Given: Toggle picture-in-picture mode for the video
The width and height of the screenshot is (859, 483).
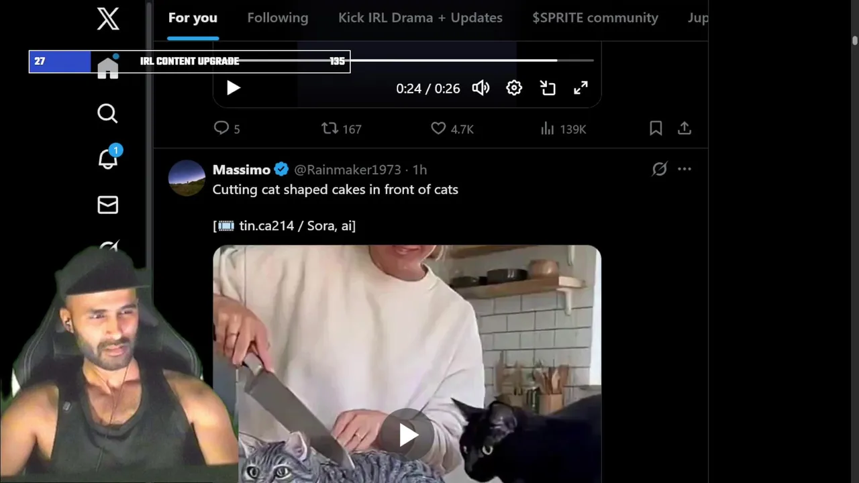Looking at the screenshot, I should [548, 88].
